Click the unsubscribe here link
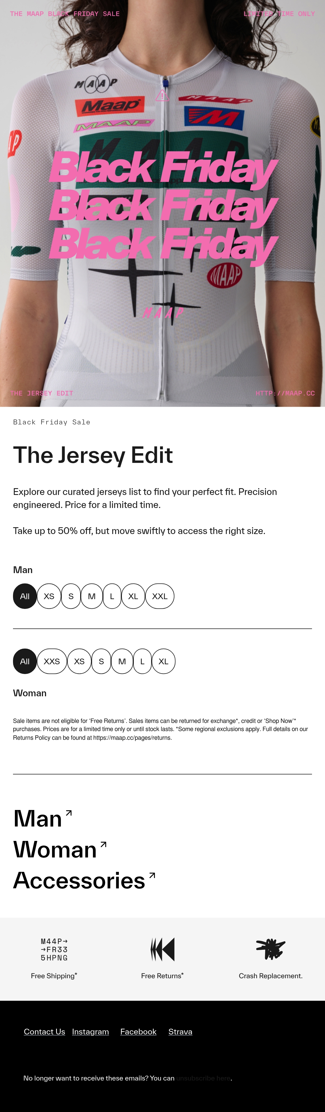This screenshot has height=1112, width=325. tap(203, 1078)
